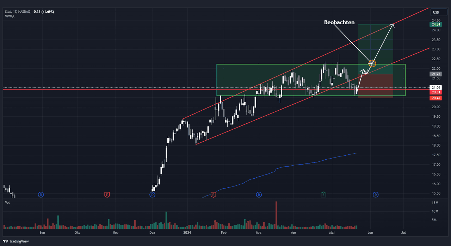Viewport: 451px width, 246px height.
Task: Click the red 20.91 price label
Action: point(435,92)
